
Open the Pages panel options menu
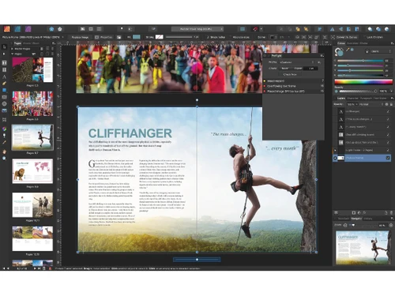point(54,43)
